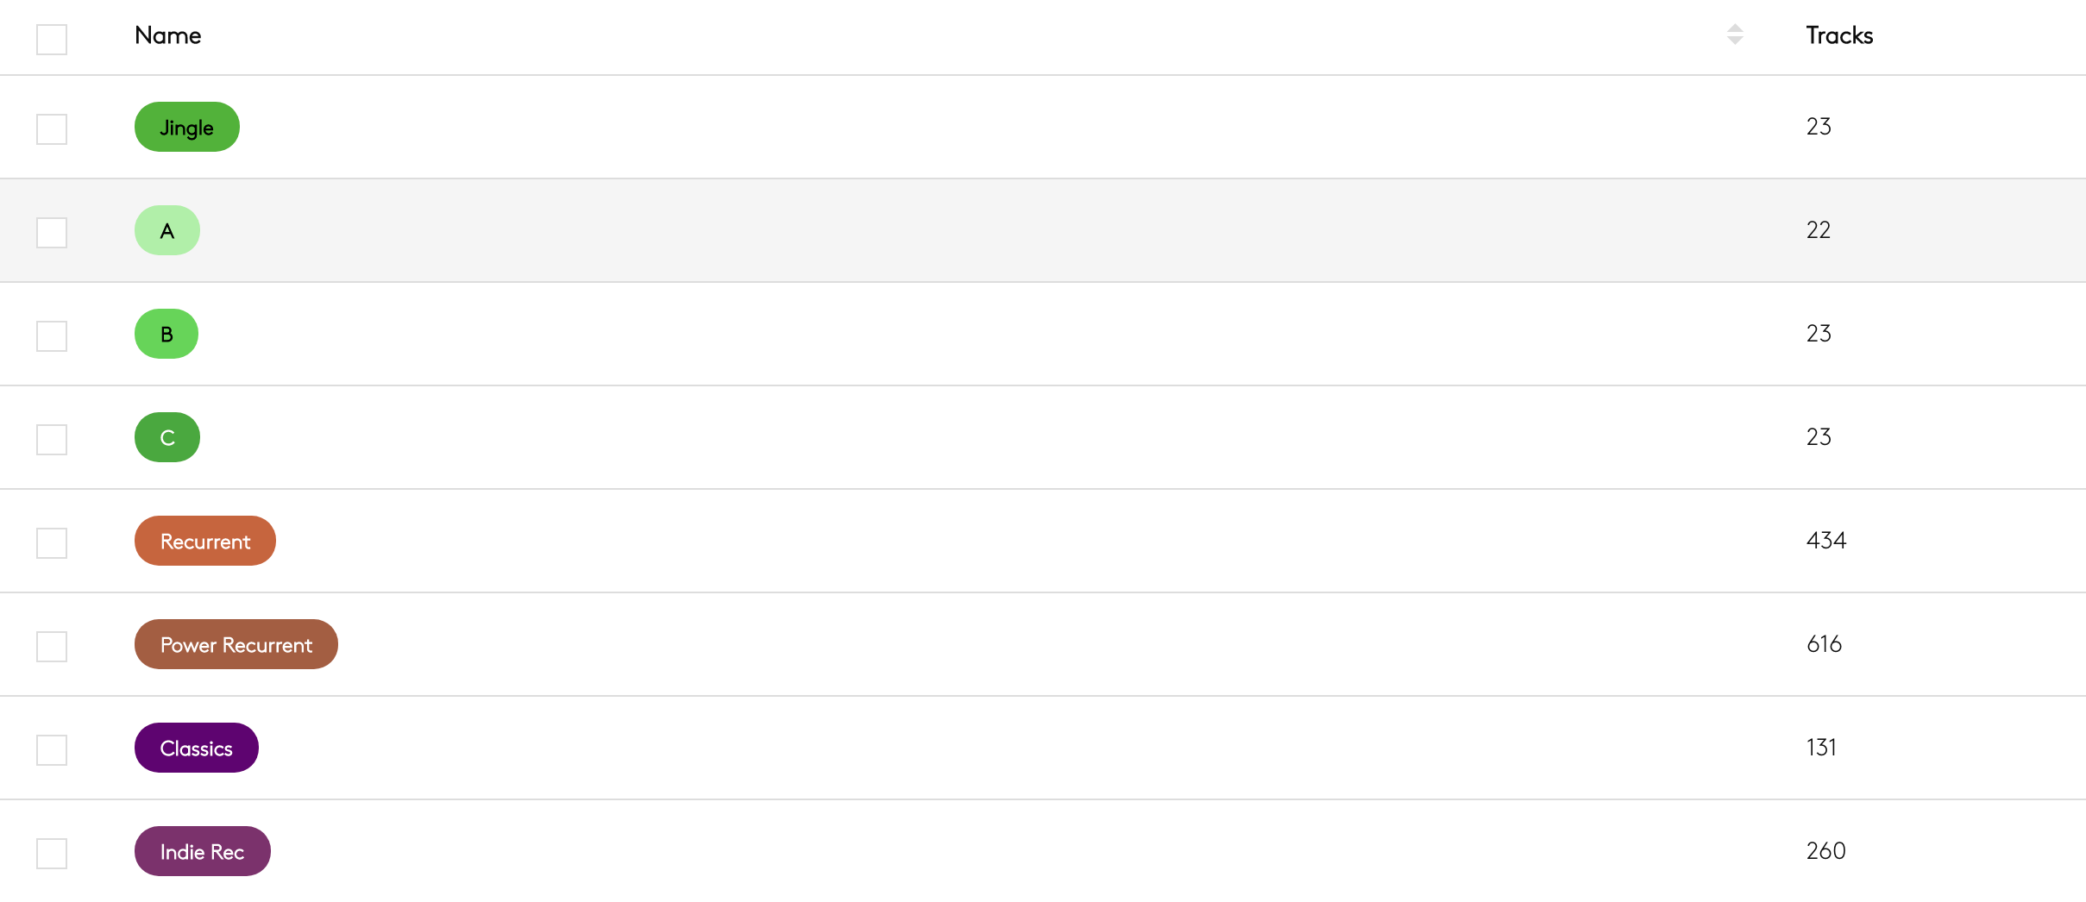Check the Jingle row checkbox
The width and height of the screenshot is (2086, 902).
coord(52,129)
